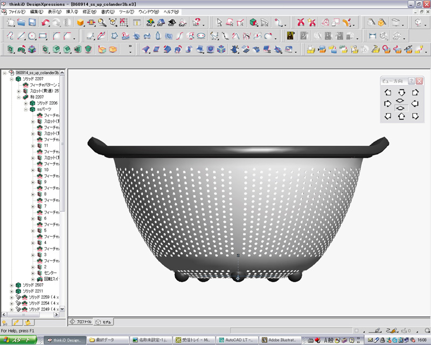Screen dimensions: 431x345
Task: Collapse the ssパーツ tree node
Action: (25, 109)
